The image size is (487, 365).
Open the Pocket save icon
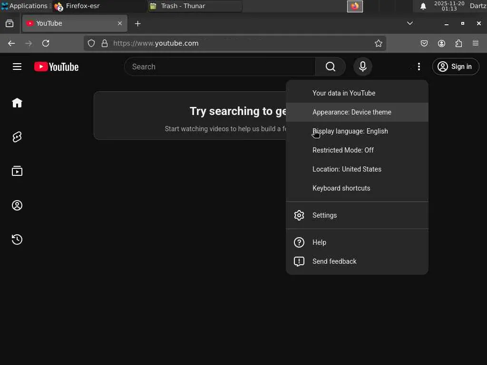[424, 43]
